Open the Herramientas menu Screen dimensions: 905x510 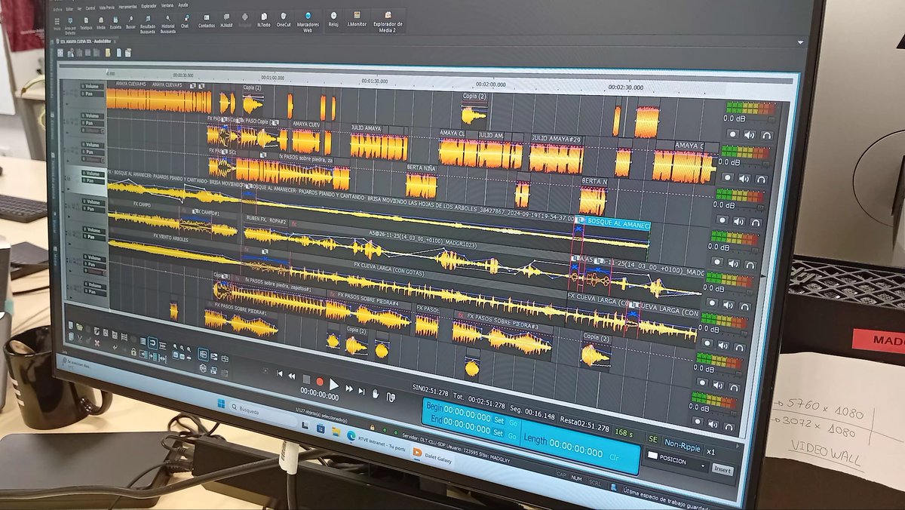[x=128, y=7]
